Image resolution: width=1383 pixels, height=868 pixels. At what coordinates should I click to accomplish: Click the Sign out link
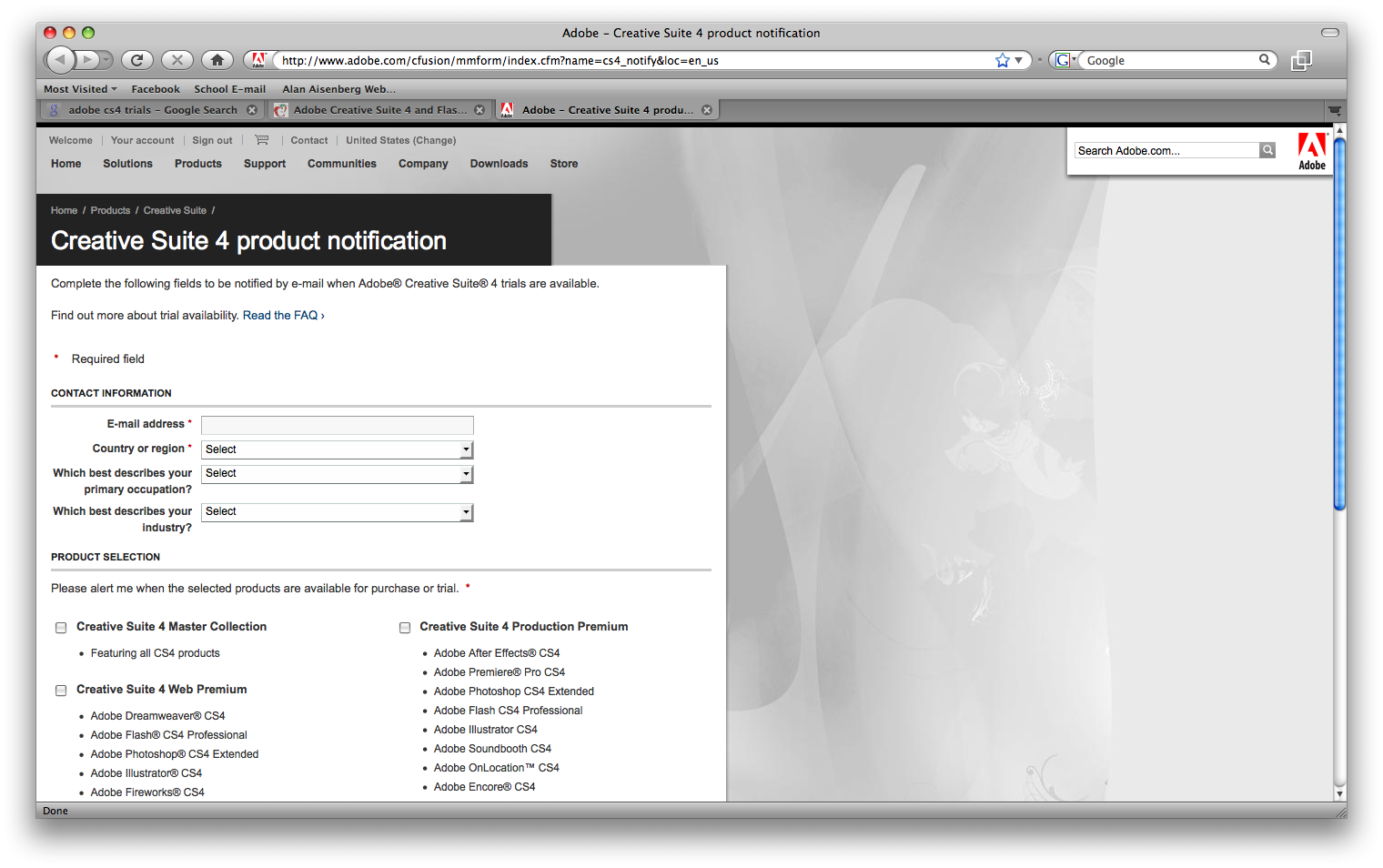pyautogui.click(x=212, y=140)
